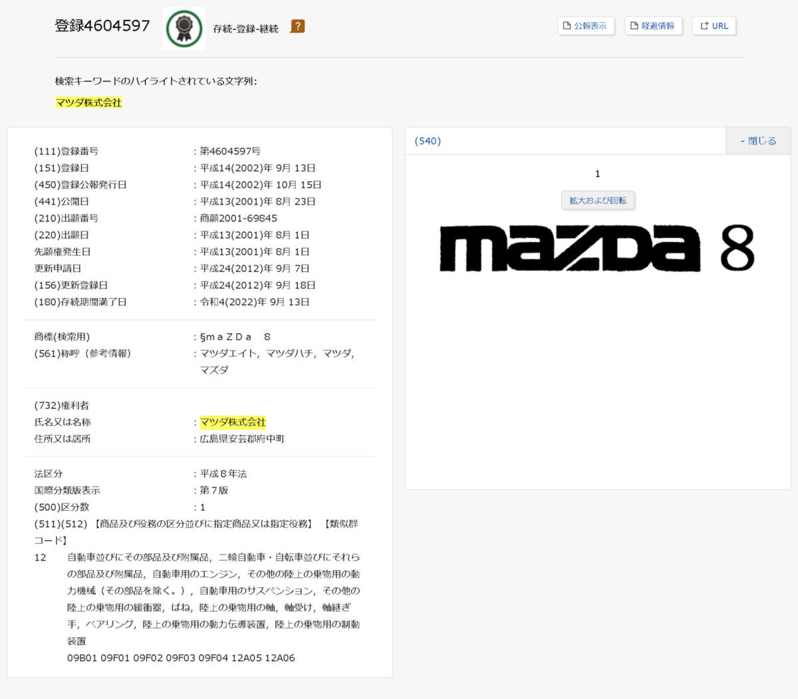The height and width of the screenshot is (699, 798).
Task: Click the MAZDA 8 trademark image
Action: [597, 249]
